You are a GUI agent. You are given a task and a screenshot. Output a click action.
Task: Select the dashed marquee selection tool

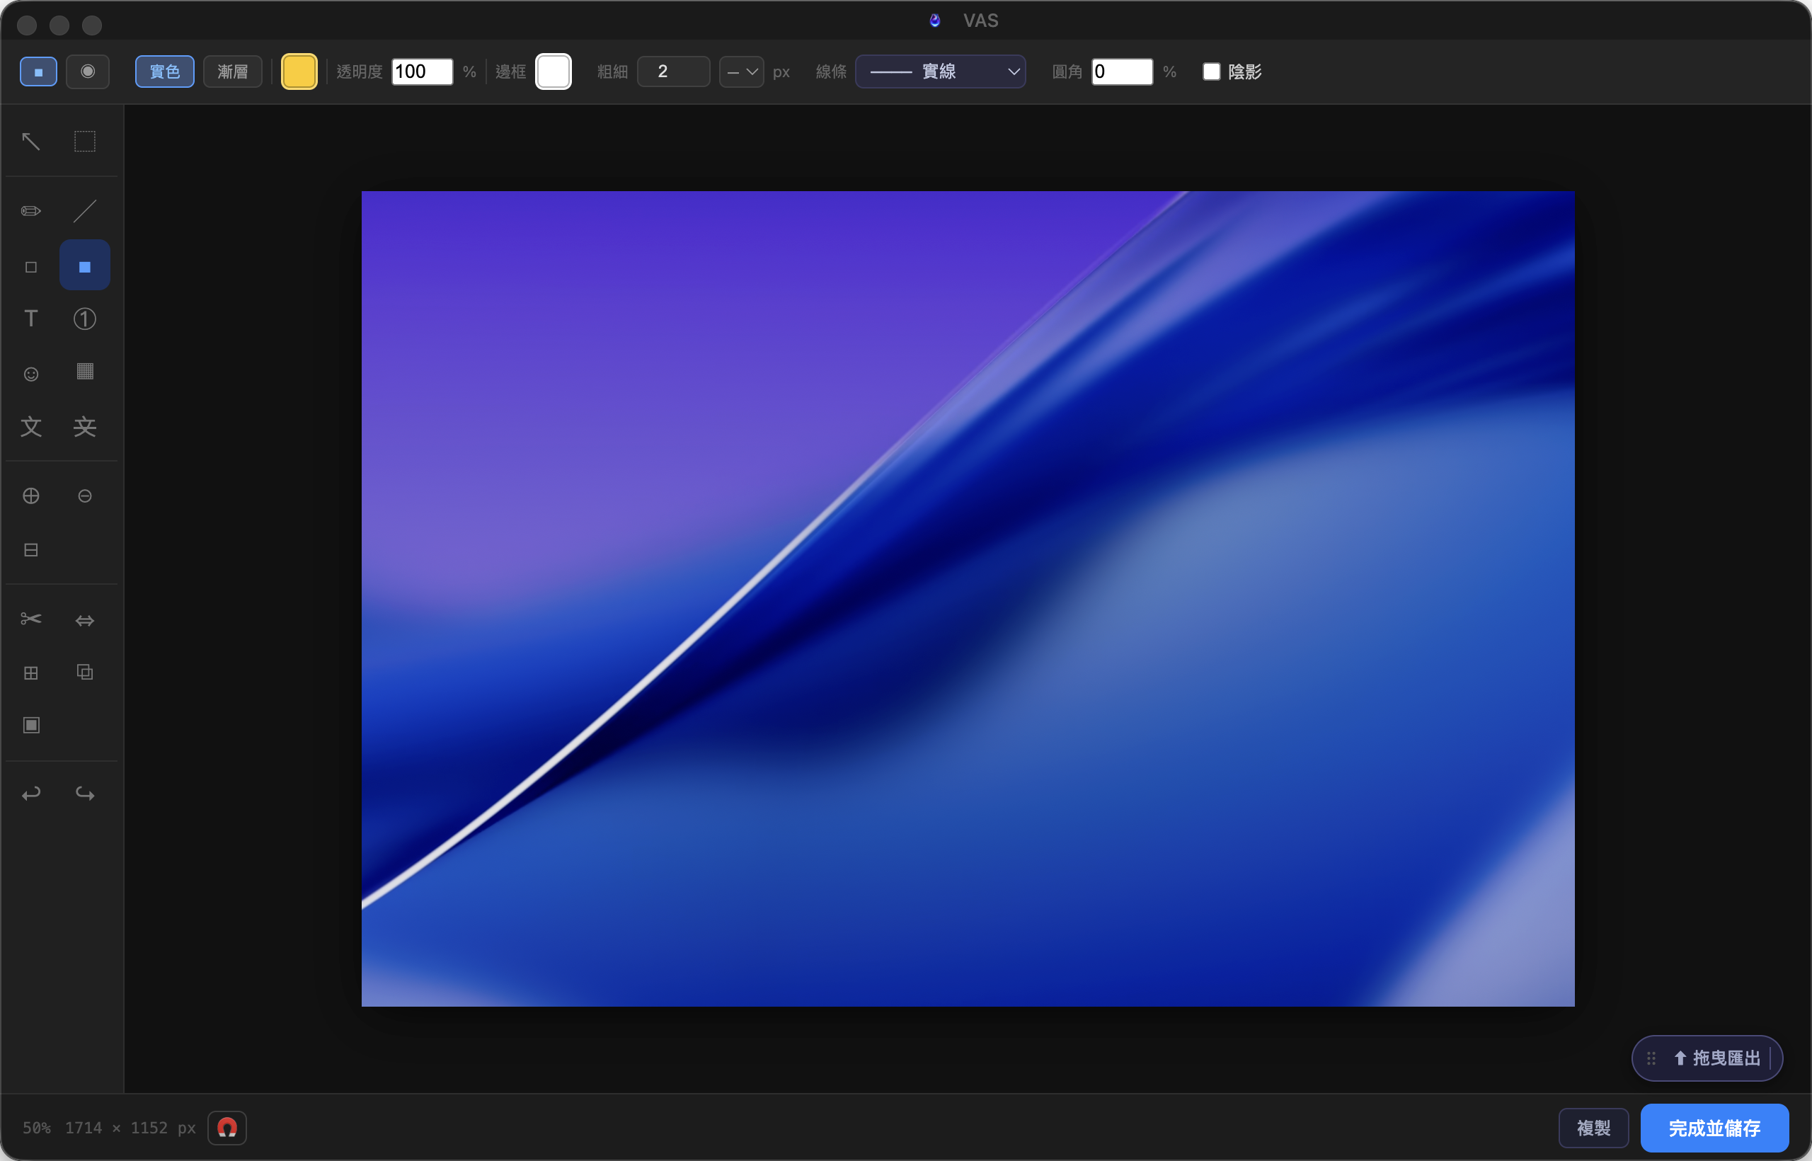[x=84, y=141]
